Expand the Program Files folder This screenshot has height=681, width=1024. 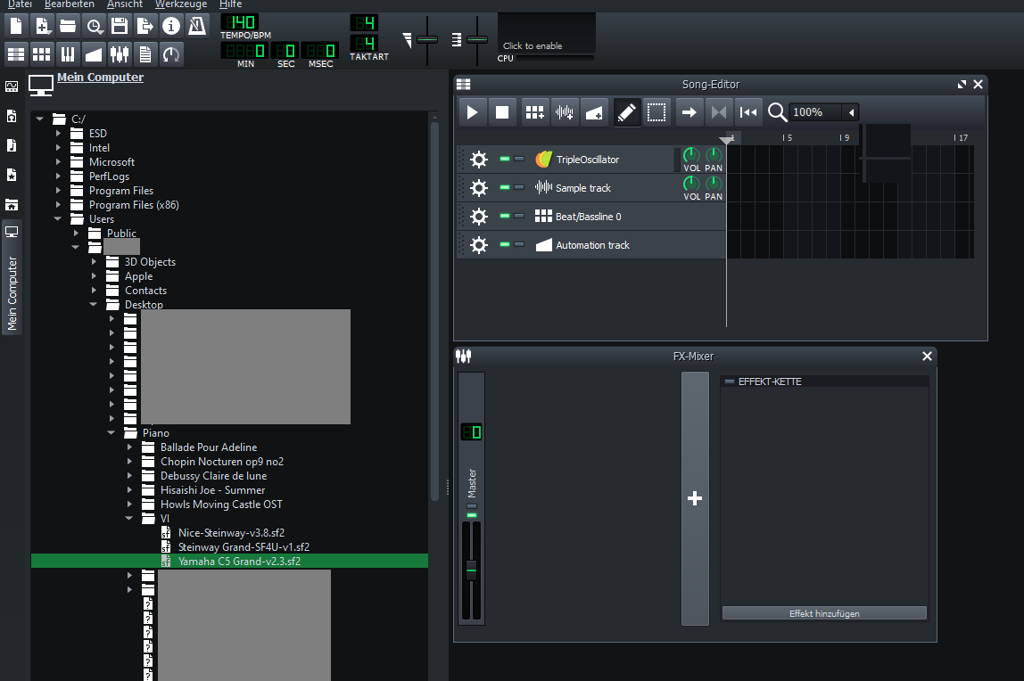click(58, 191)
